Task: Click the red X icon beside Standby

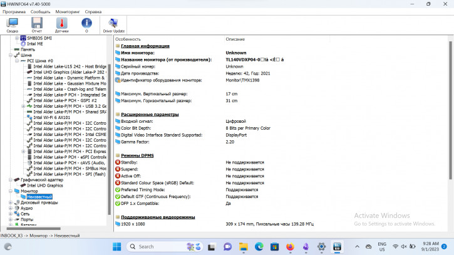Action: (x=118, y=162)
